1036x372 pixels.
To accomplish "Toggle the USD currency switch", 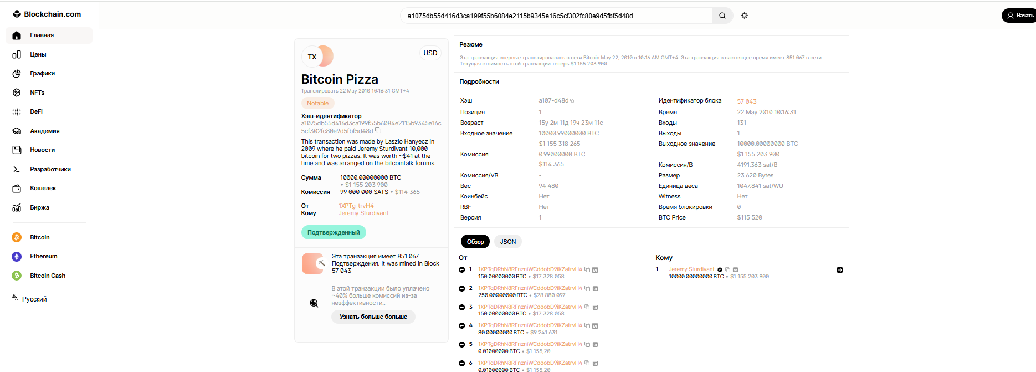I will pos(430,53).
